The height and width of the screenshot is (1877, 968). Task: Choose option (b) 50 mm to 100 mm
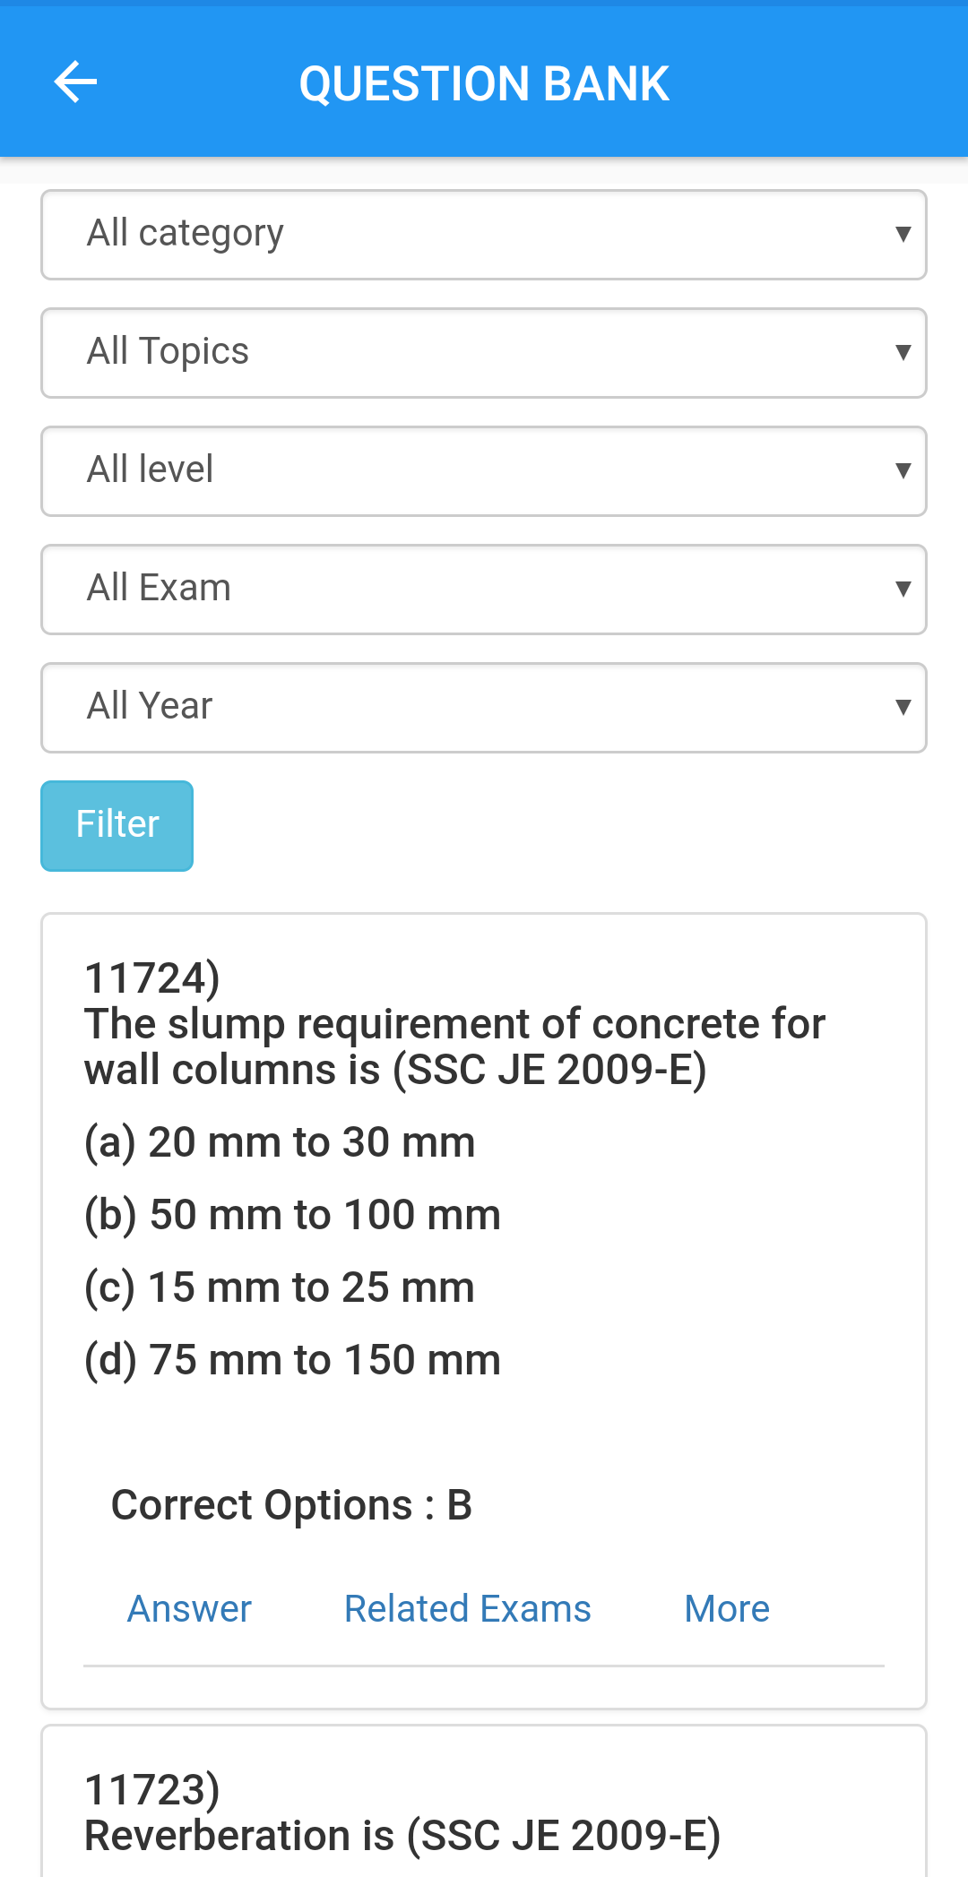tap(292, 1215)
